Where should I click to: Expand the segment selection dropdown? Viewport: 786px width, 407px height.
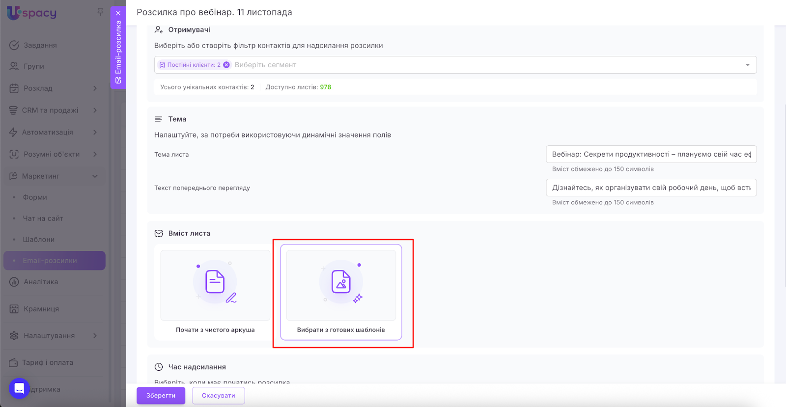coord(747,65)
